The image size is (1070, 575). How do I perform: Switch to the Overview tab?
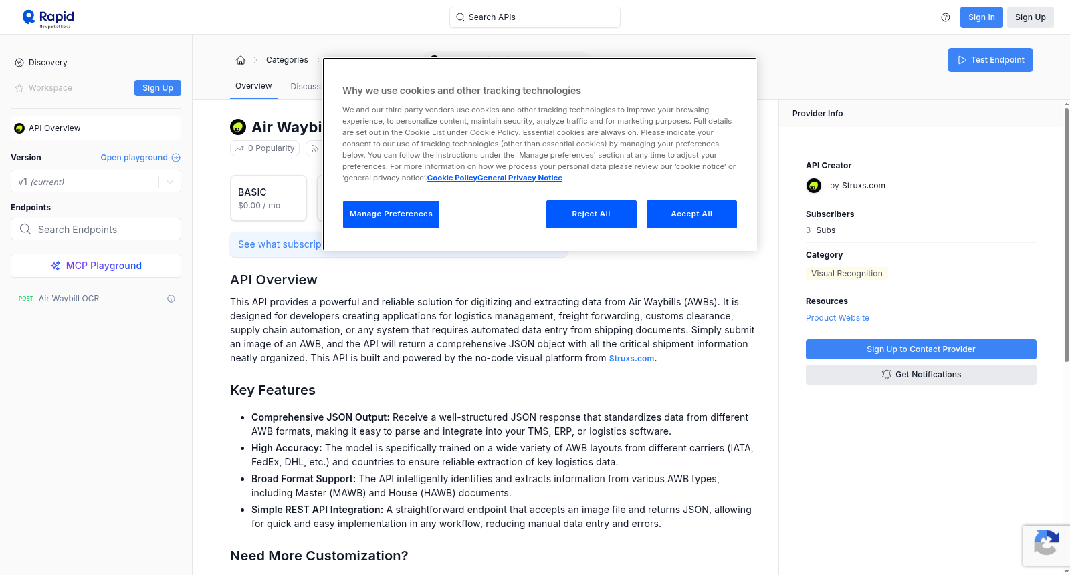pyautogui.click(x=253, y=86)
